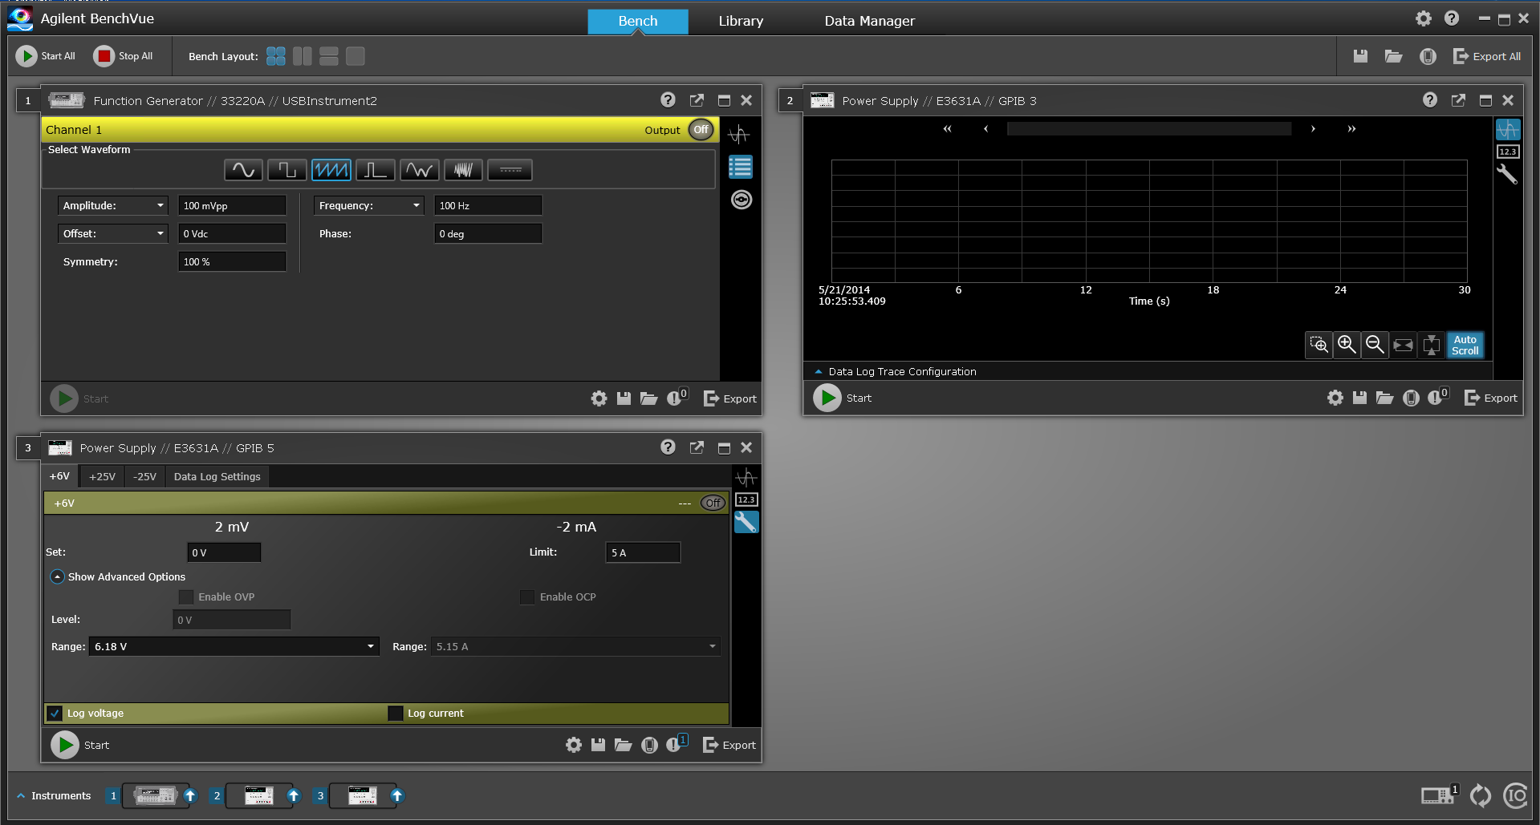
Task: Tick the Enable OVP checkbox
Action: click(x=186, y=597)
